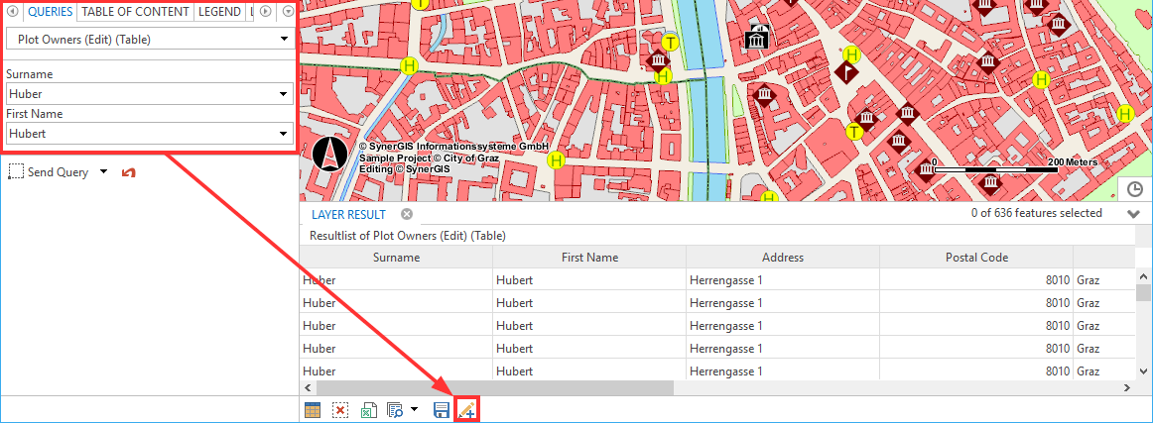Image resolution: width=1153 pixels, height=423 pixels.
Task: Sort results by Postal Code column header
Action: (x=975, y=258)
